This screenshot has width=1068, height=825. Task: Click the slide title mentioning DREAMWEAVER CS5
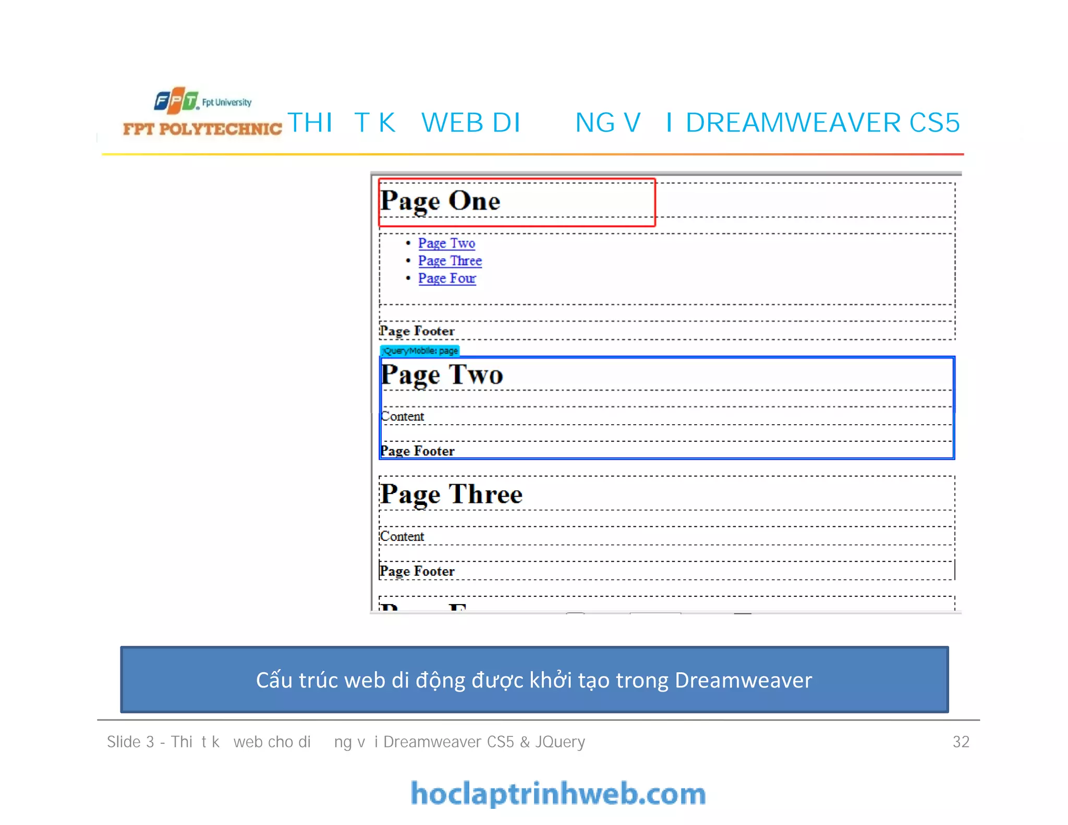pos(623,123)
